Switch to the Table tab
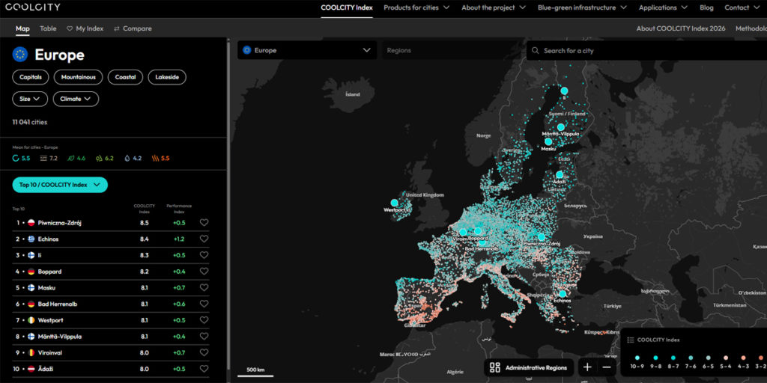The width and height of the screenshot is (767, 383). pyautogui.click(x=48, y=28)
